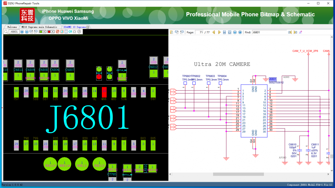Click the component search field in bitmap toolbar
Image resolution: width=335 pixels, height=188 pixels.
[x=14, y=32]
